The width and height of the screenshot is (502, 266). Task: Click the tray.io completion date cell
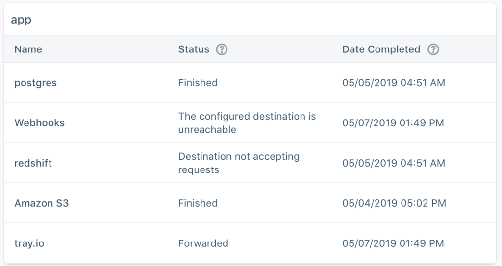click(393, 243)
